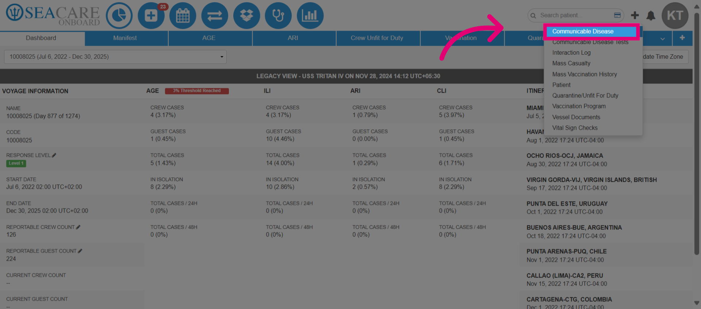The width and height of the screenshot is (701, 309).
Task: Click the ILI column heading
Action: point(267,91)
